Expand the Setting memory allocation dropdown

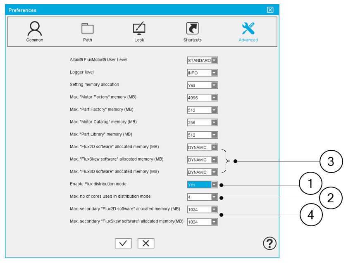coord(214,85)
